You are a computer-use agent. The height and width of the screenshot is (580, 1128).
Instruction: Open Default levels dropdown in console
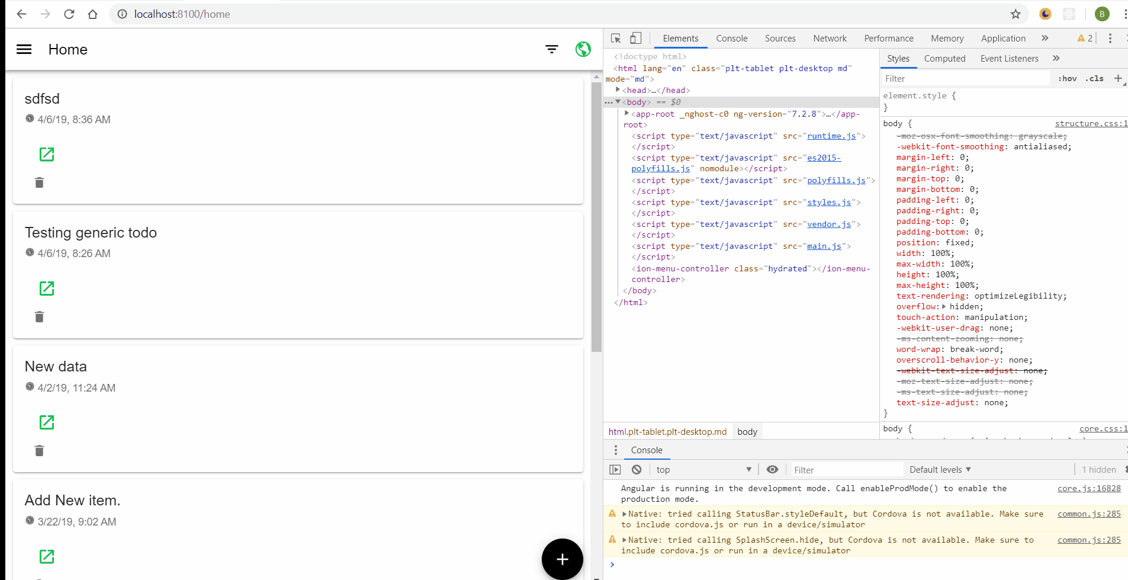click(940, 470)
